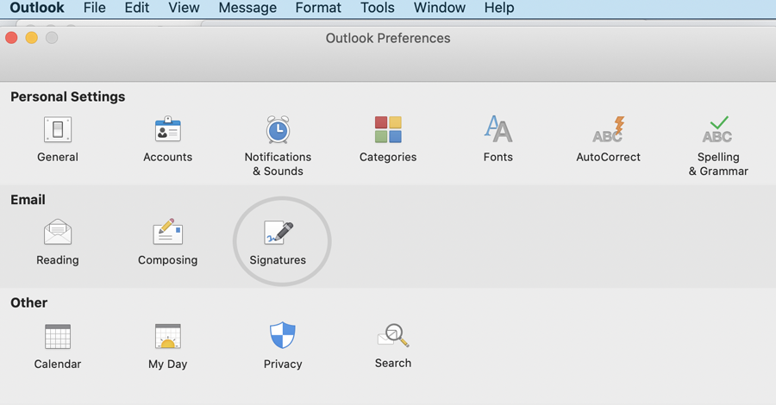
Task: Open the Help menu
Action: pos(499,8)
